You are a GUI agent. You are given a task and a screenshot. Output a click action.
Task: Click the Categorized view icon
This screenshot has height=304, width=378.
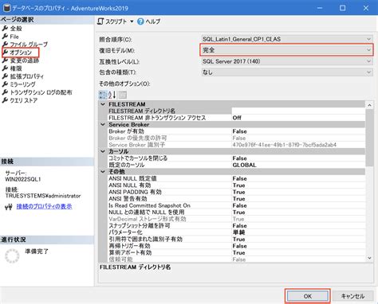(x=103, y=95)
